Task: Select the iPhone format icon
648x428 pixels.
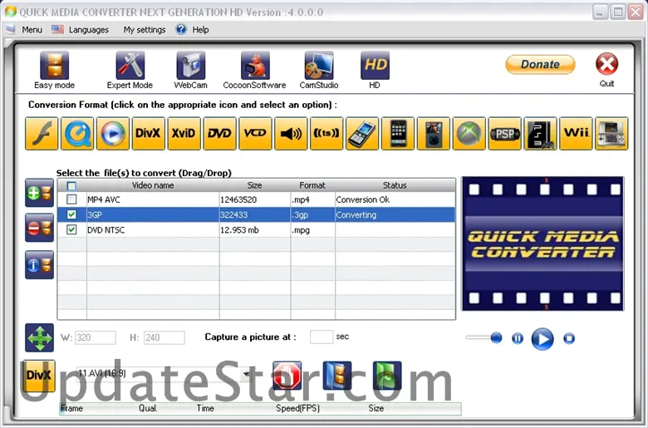Action: click(x=398, y=133)
